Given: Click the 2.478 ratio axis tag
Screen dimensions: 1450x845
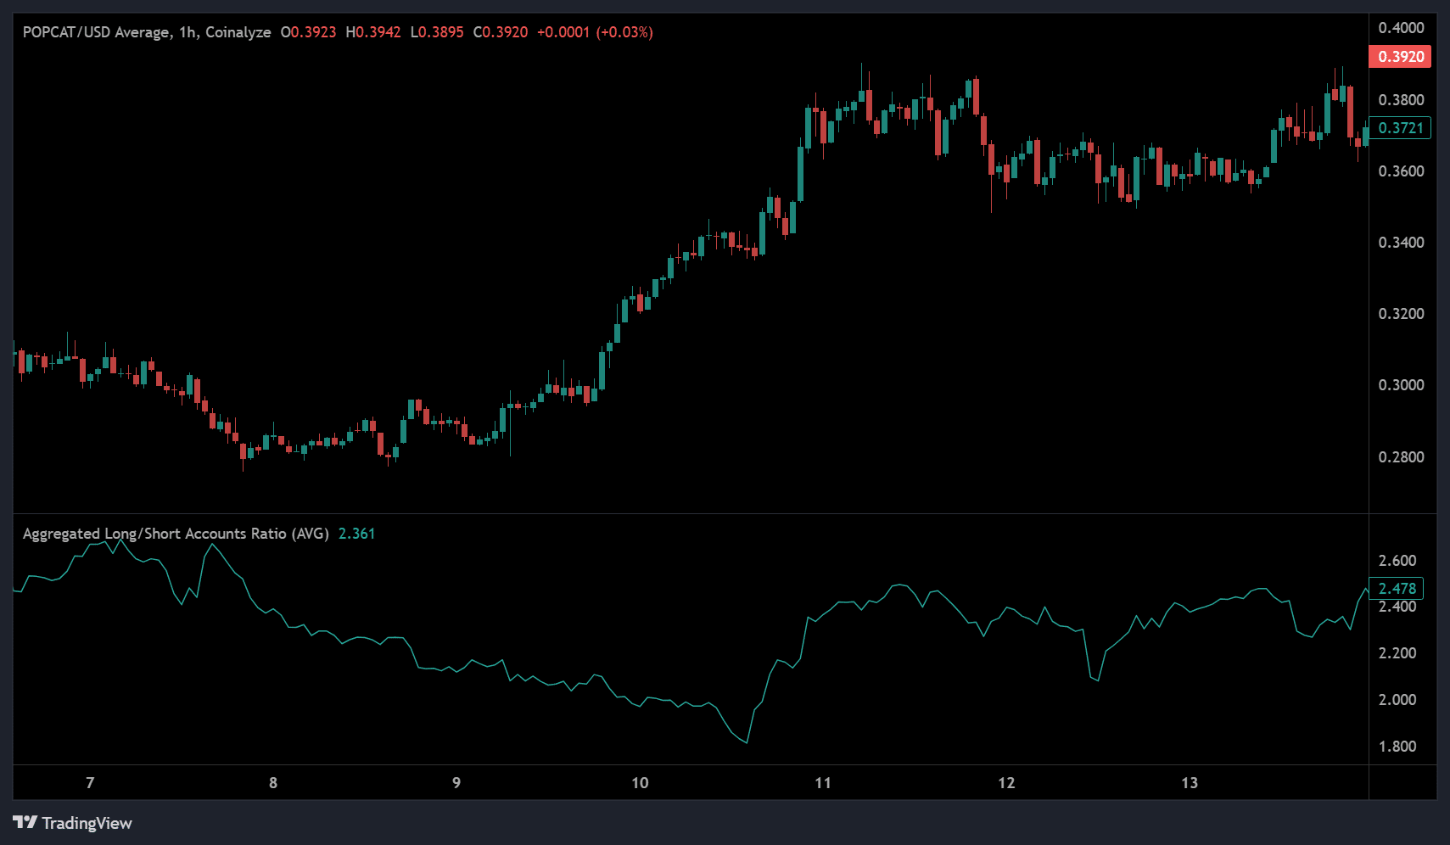Looking at the screenshot, I should [1397, 589].
